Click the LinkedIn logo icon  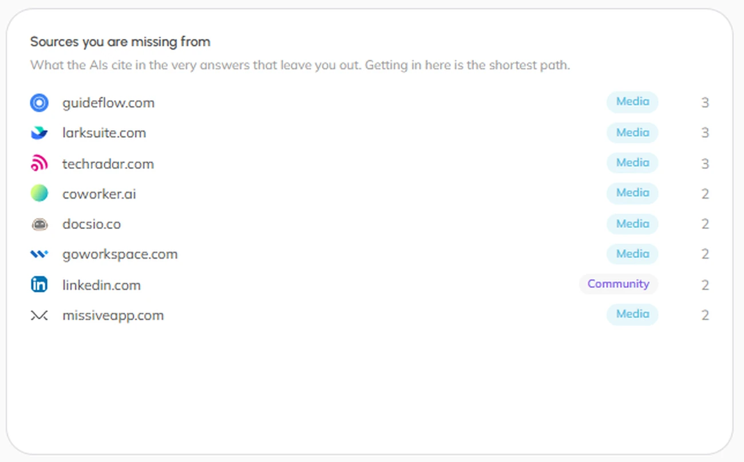(39, 285)
